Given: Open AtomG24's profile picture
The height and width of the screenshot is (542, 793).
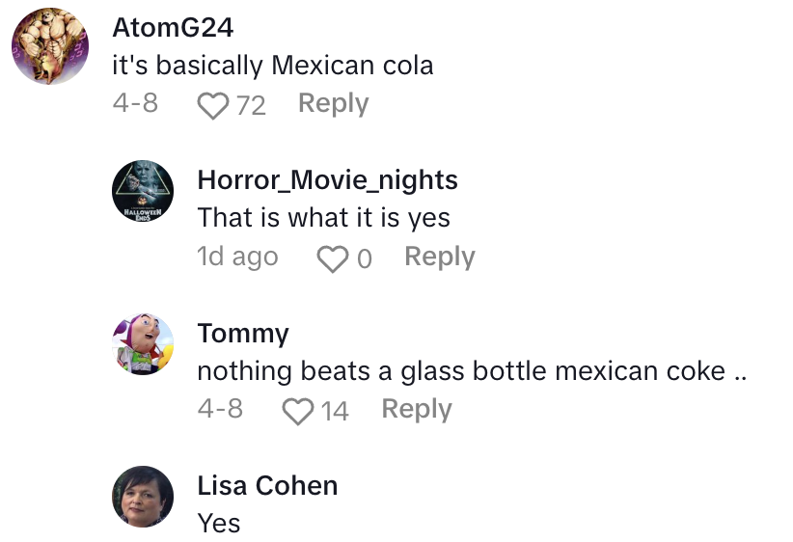Looking at the screenshot, I should [x=50, y=46].
